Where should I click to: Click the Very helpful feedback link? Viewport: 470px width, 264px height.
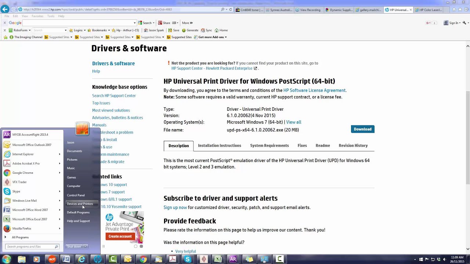pos(185,252)
